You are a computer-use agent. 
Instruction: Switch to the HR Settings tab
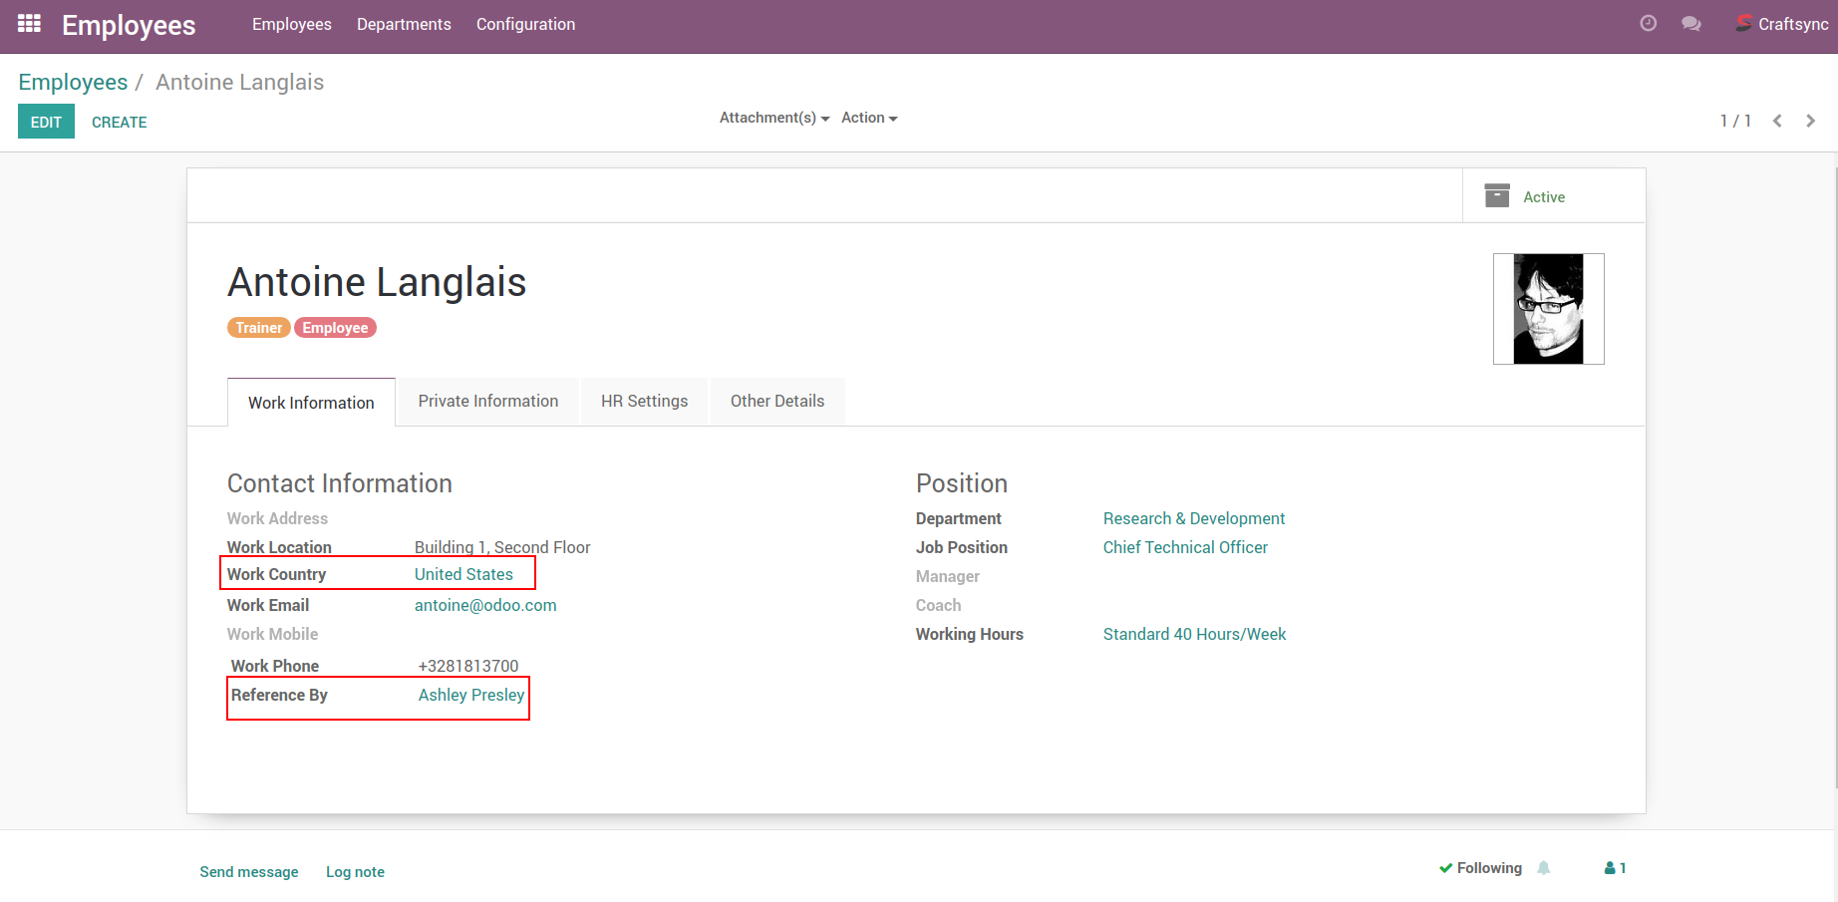point(644,401)
